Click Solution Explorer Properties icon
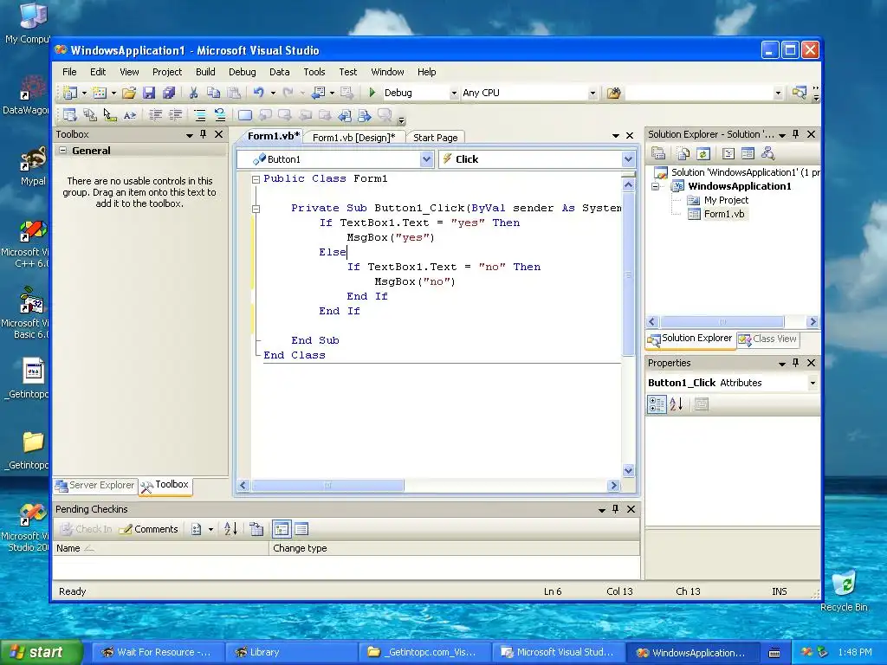The width and height of the screenshot is (887, 665). click(x=658, y=153)
